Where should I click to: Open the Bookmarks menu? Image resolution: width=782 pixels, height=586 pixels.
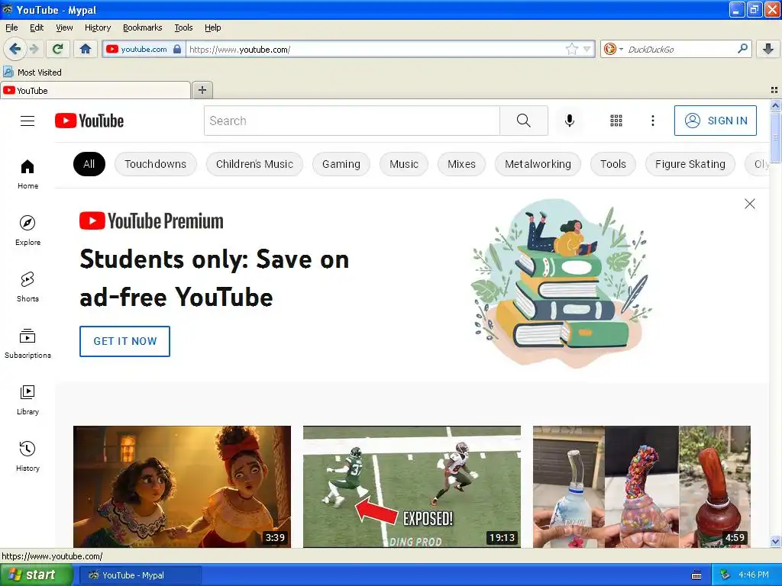click(143, 27)
